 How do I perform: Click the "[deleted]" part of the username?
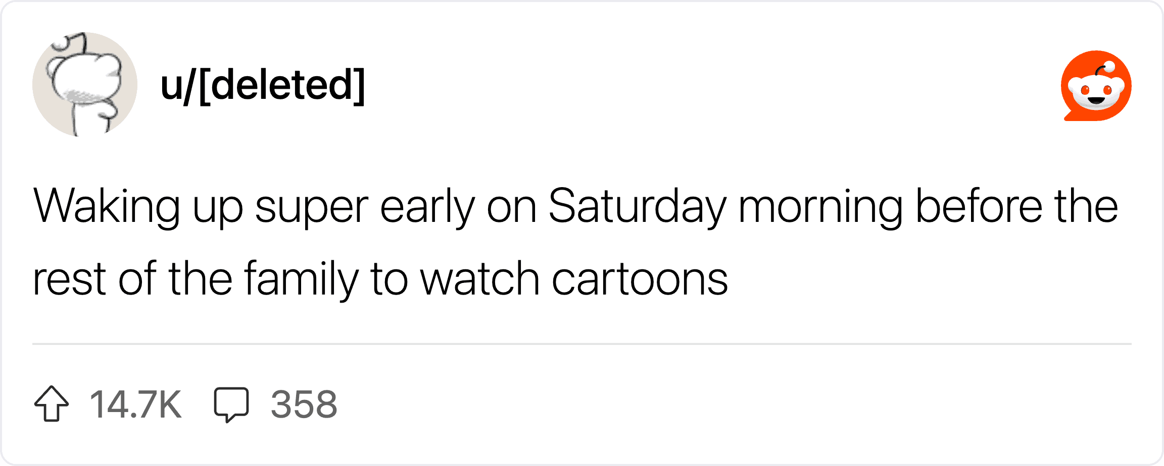click(x=282, y=86)
